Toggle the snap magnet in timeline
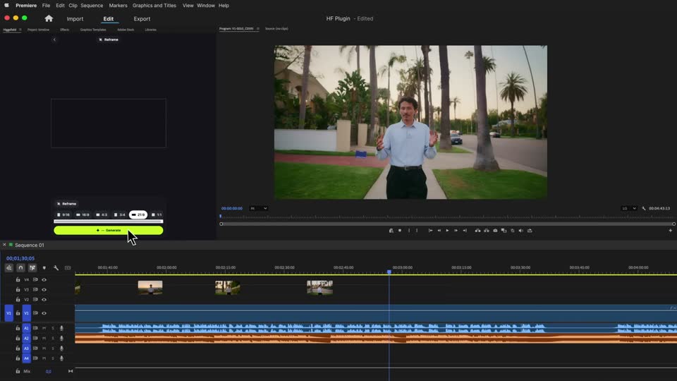The height and width of the screenshot is (381, 677). 20,268
